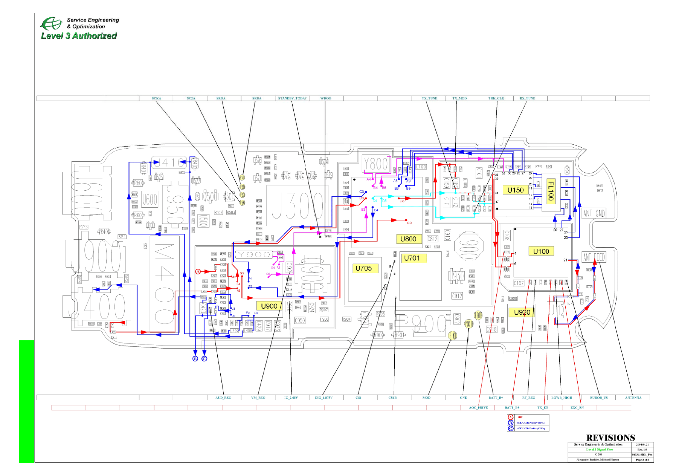Click the blue circled C marker below the board
Viewport: 673px width, 476px height.
click(204, 358)
